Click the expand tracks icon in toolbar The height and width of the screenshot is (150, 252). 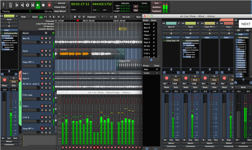[116, 17]
